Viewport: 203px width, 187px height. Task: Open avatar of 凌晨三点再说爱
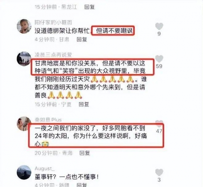click(24, 59)
